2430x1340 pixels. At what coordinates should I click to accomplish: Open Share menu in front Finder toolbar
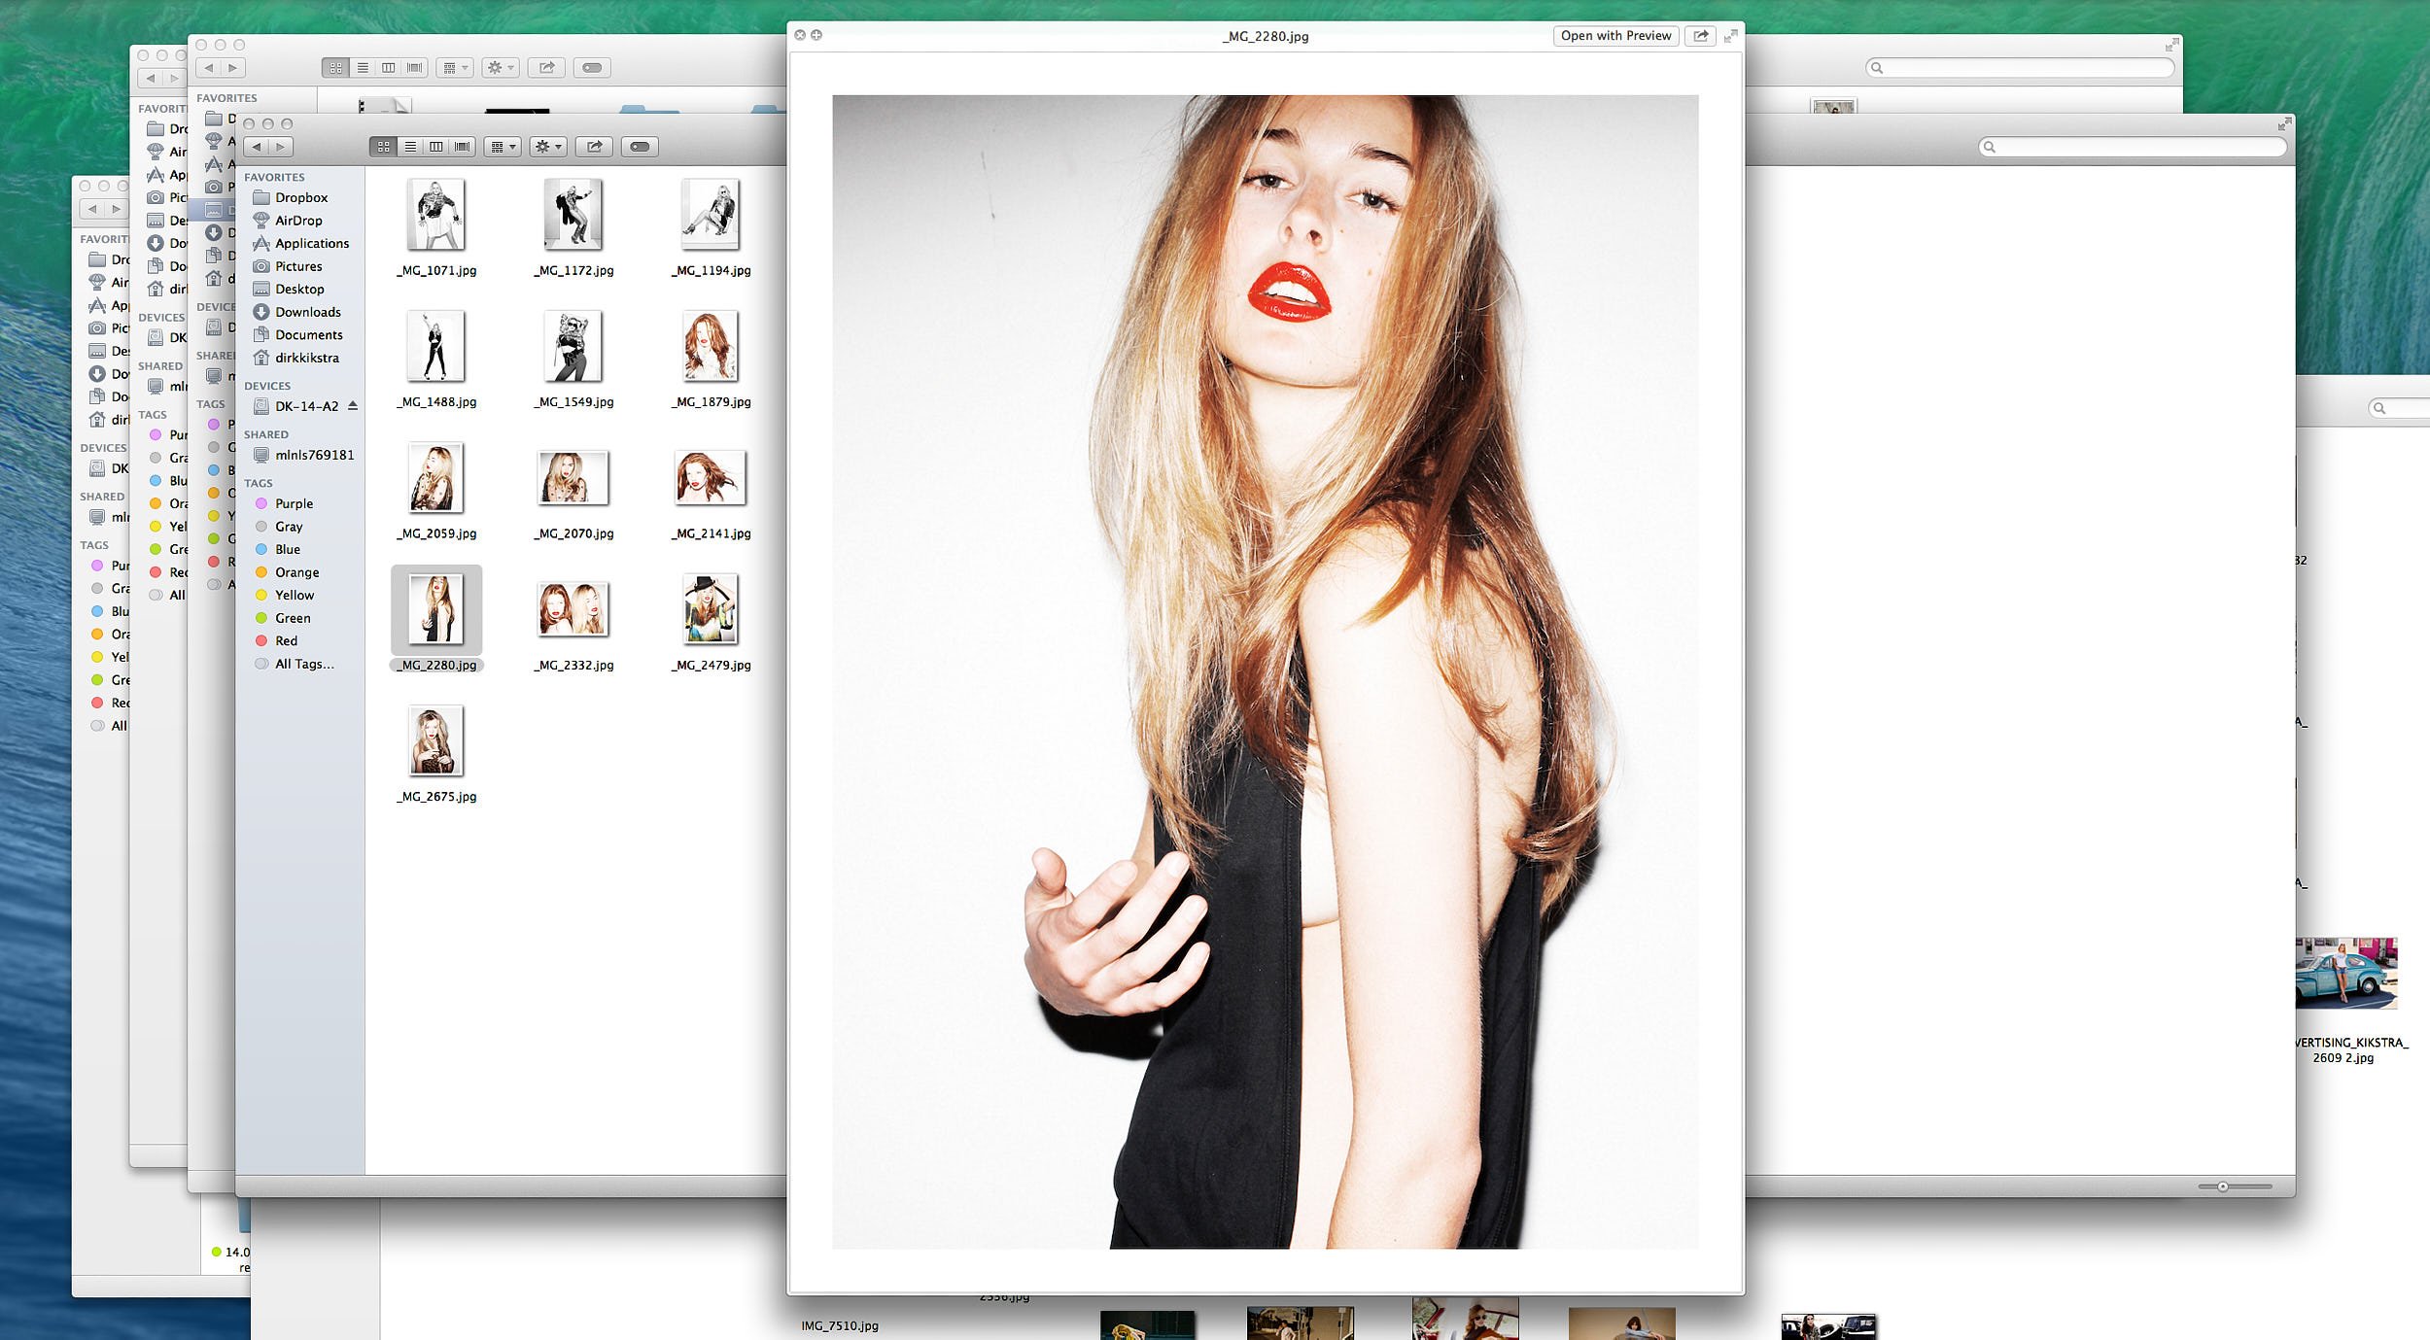pos(594,147)
